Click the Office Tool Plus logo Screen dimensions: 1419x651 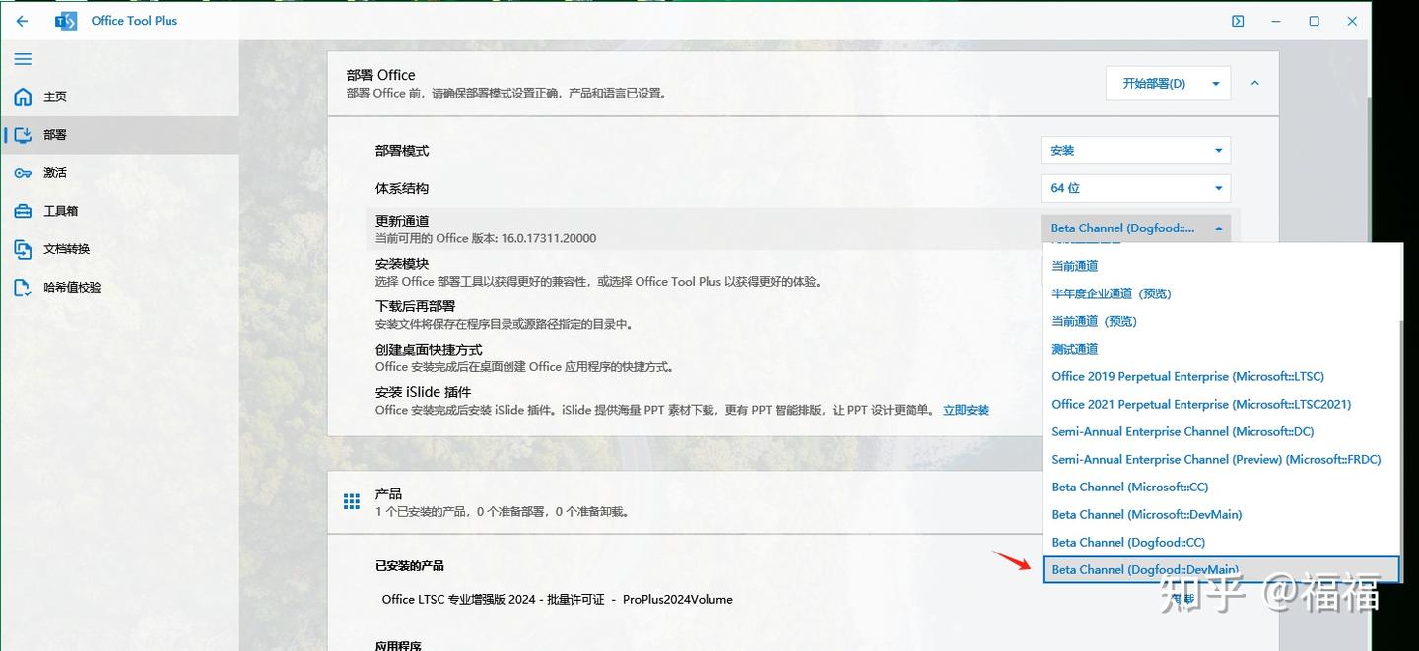pos(67,20)
